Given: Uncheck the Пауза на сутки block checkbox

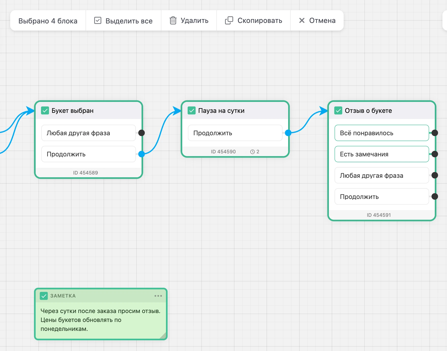Looking at the screenshot, I should (192, 111).
